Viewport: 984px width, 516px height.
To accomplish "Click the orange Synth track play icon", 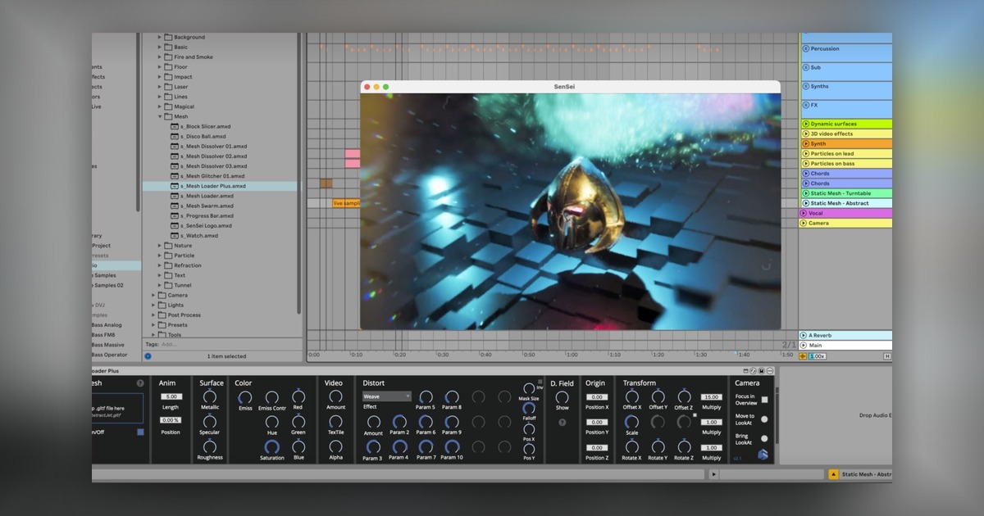I will [x=805, y=143].
